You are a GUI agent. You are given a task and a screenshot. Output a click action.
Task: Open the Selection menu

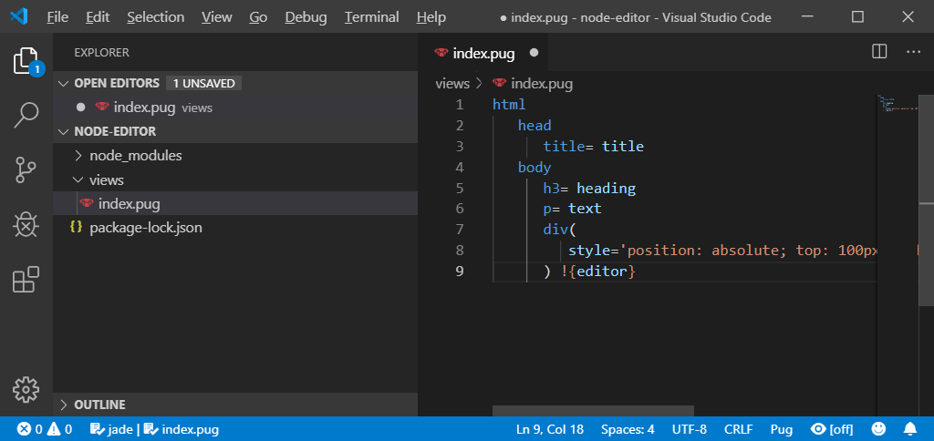[x=155, y=17]
